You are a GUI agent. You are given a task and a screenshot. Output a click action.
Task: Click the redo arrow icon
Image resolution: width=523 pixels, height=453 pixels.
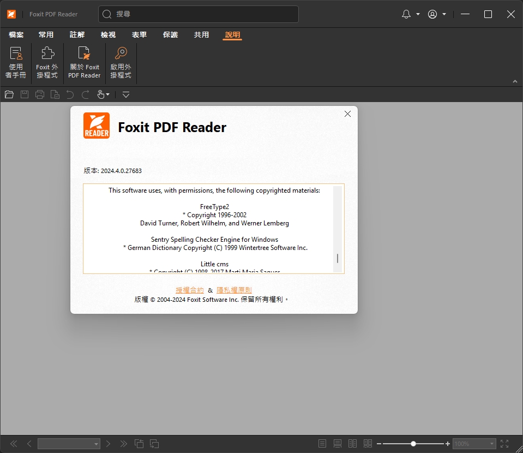86,95
